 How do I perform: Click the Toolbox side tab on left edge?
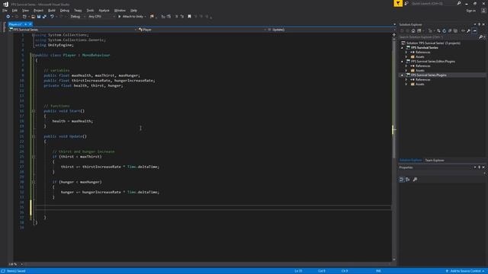pos(4,27)
